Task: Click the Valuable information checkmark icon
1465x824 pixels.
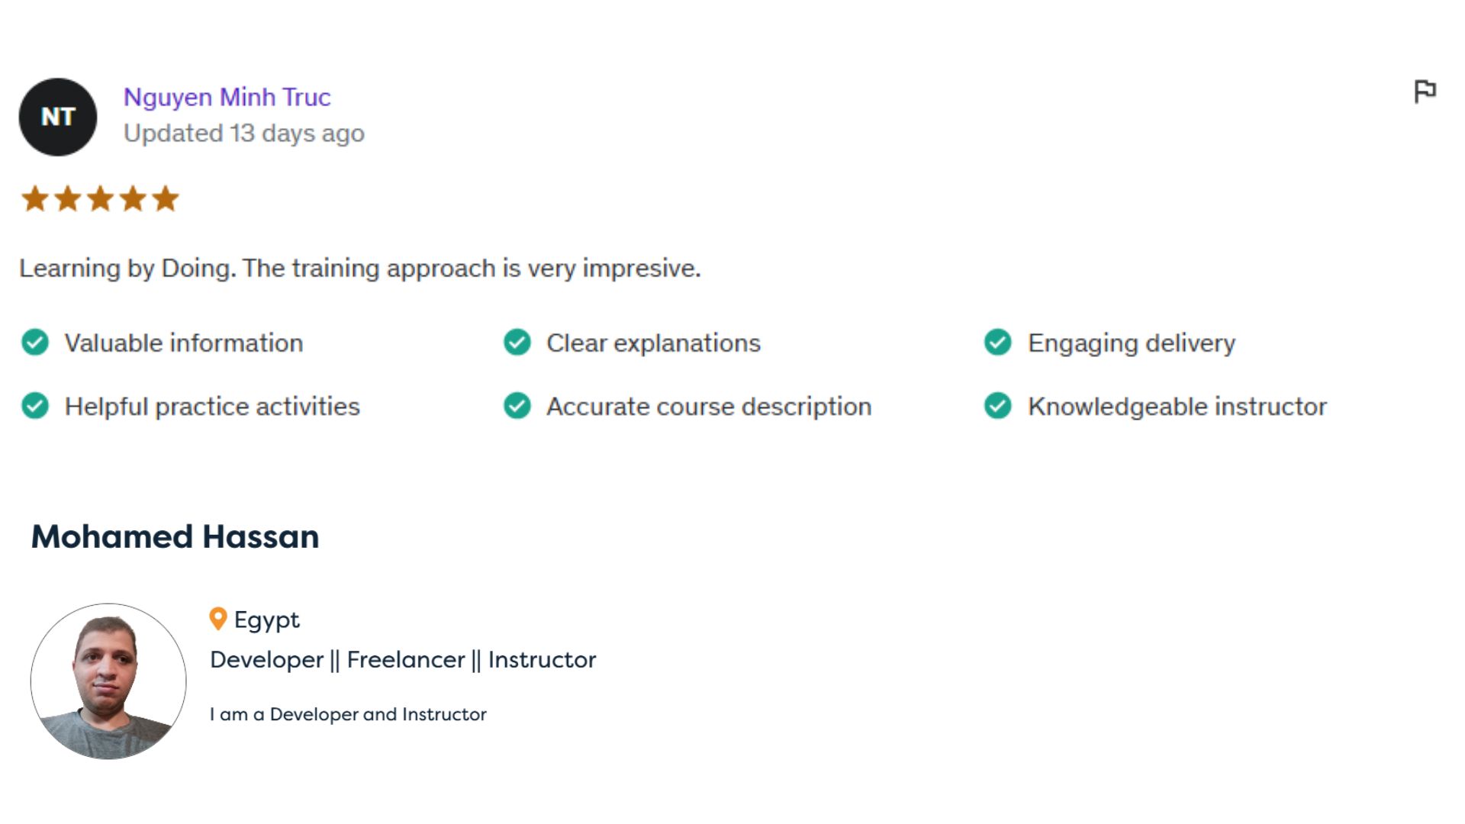Action: (x=35, y=343)
